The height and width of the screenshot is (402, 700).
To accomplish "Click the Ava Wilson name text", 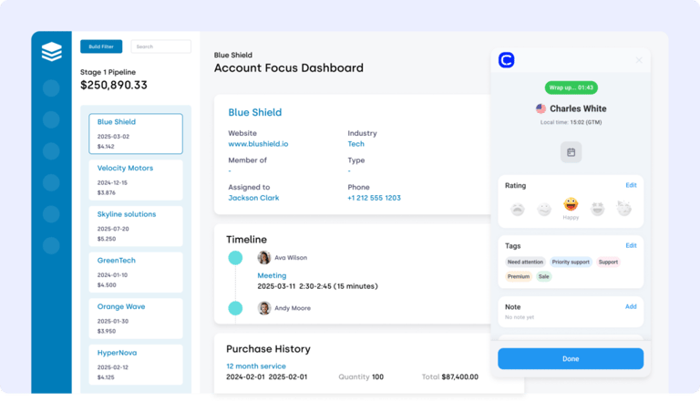I will 291,258.
